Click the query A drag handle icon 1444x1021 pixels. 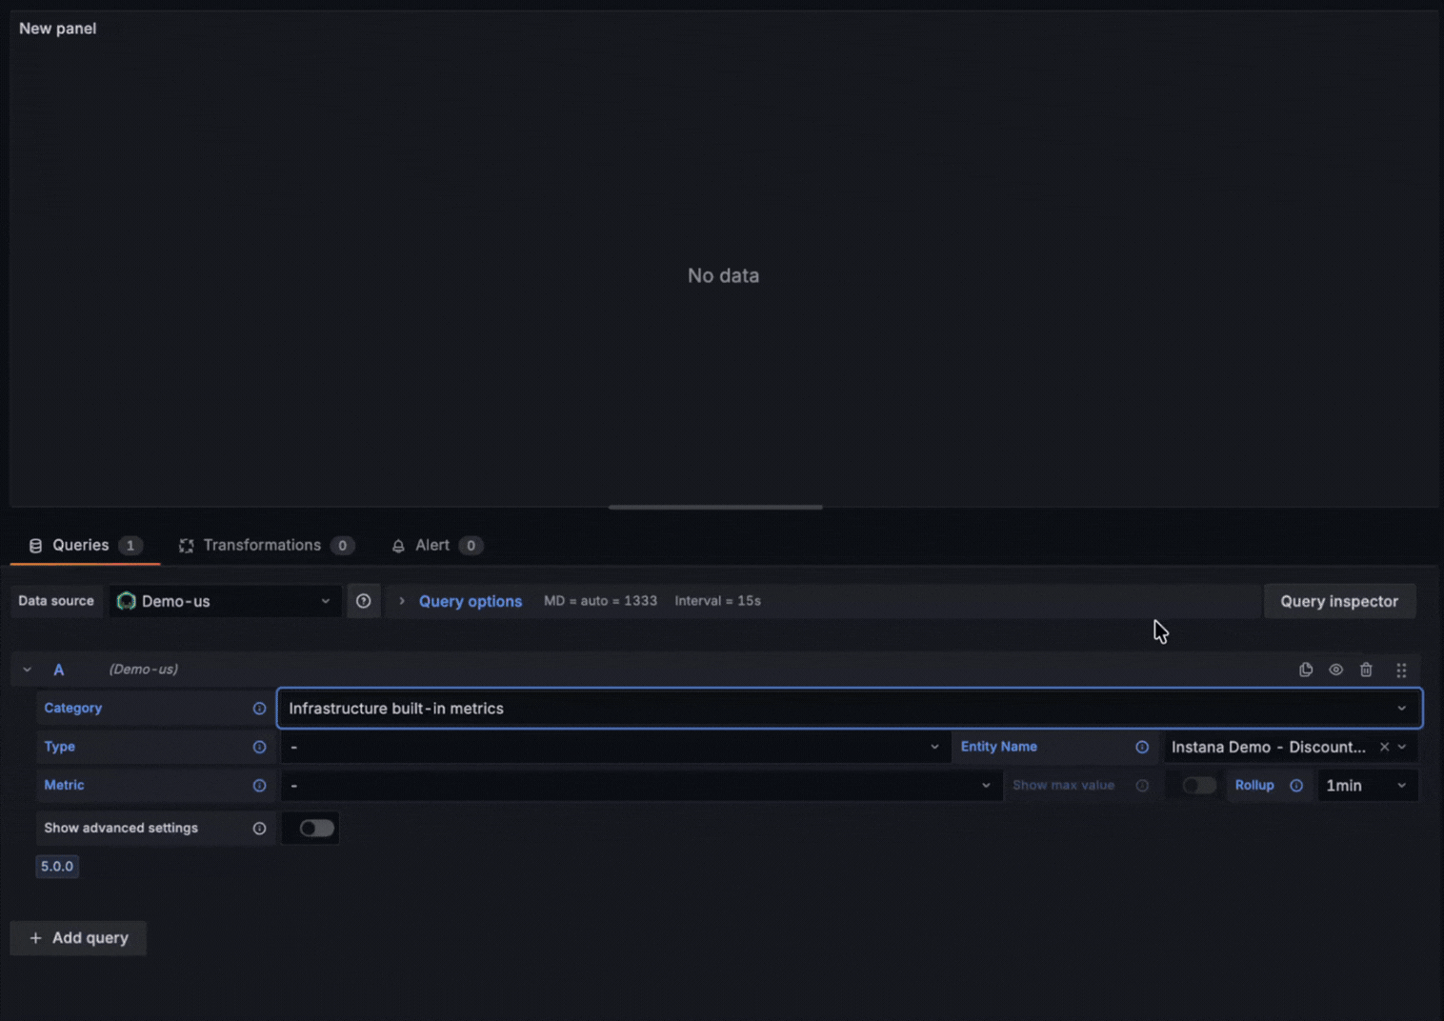(x=1401, y=671)
